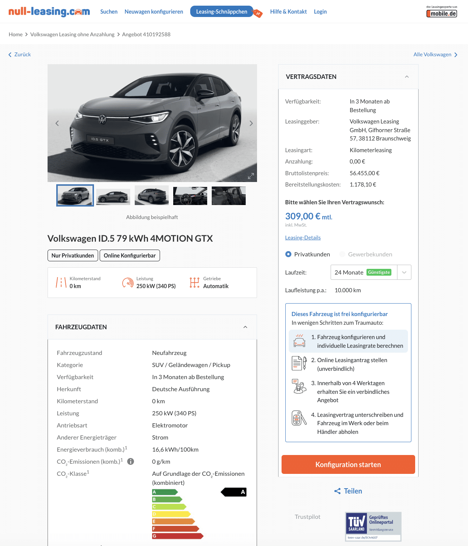Viewport: 468px width, 546px height.
Task: Click the yellow D class efficiency bar
Action: pos(171,514)
